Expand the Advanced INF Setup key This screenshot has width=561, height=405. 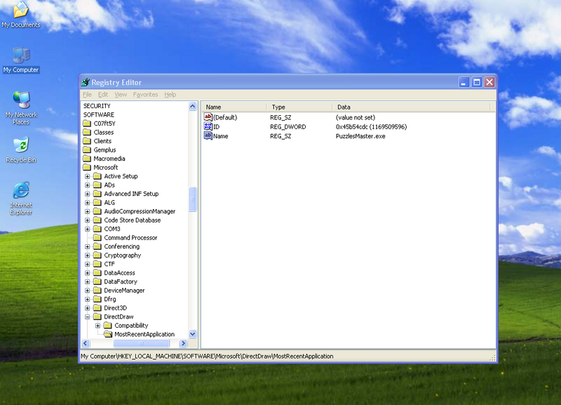coord(87,194)
